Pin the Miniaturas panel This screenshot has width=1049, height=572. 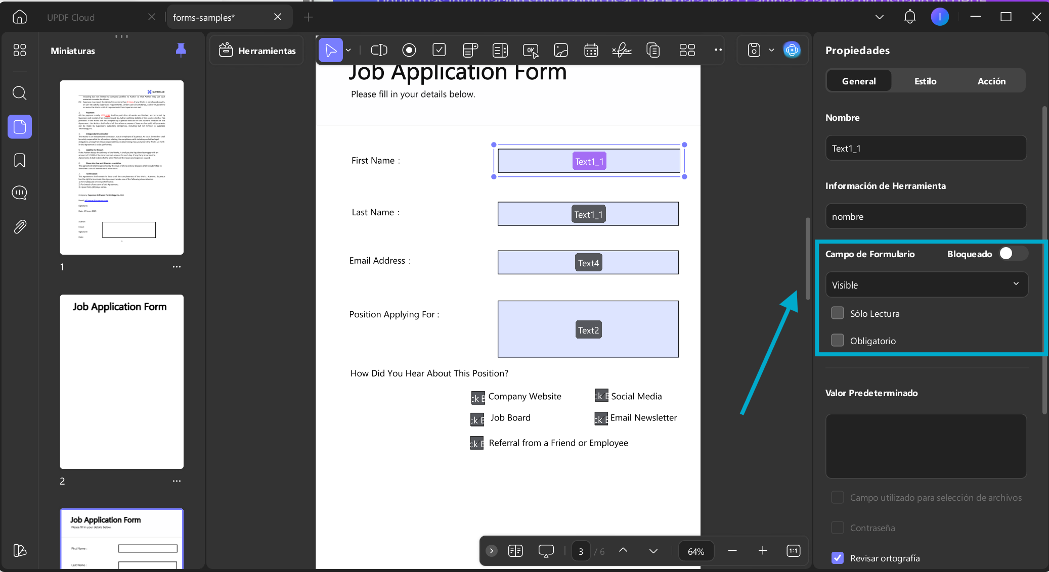point(181,50)
